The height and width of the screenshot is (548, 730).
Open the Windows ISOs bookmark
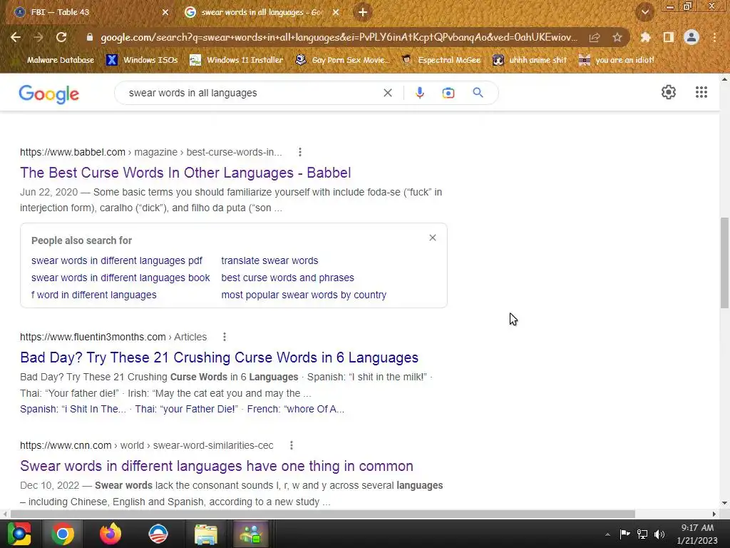click(142, 60)
